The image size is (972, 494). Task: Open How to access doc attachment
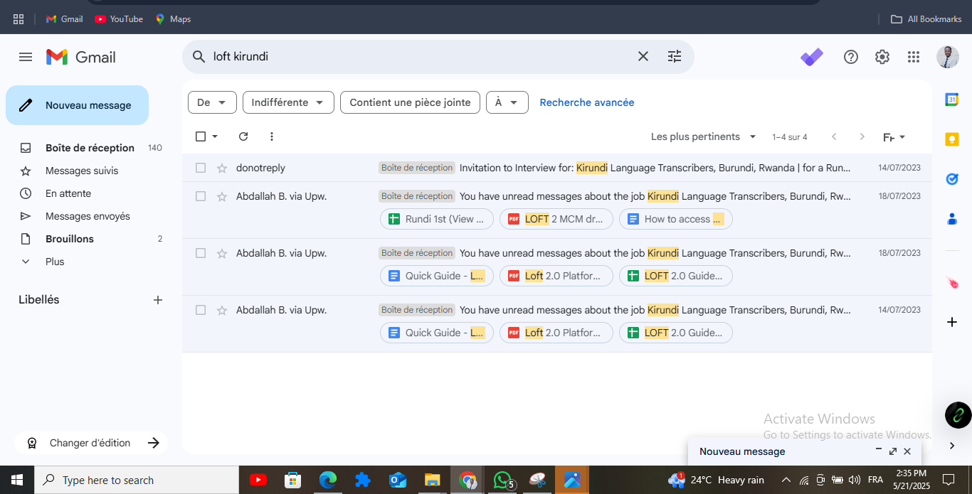click(x=676, y=219)
